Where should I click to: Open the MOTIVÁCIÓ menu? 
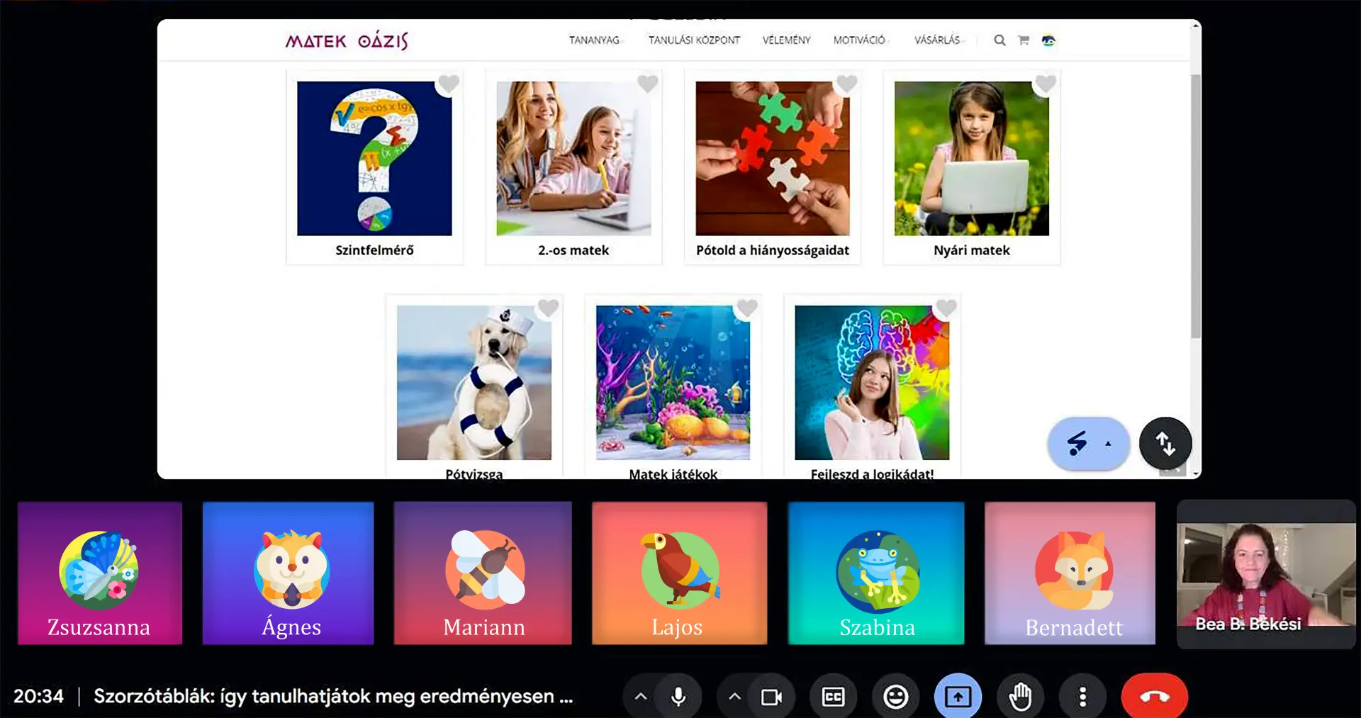click(x=859, y=40)
